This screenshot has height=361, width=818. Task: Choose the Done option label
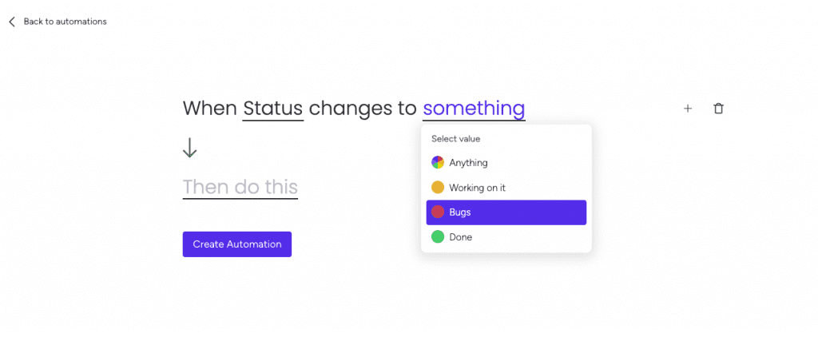461,237
